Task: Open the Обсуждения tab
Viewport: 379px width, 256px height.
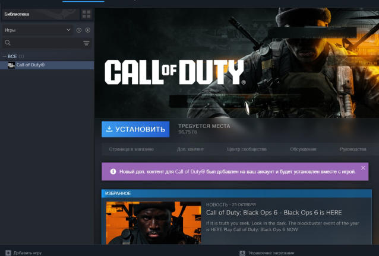Action: tap(303, 149)
